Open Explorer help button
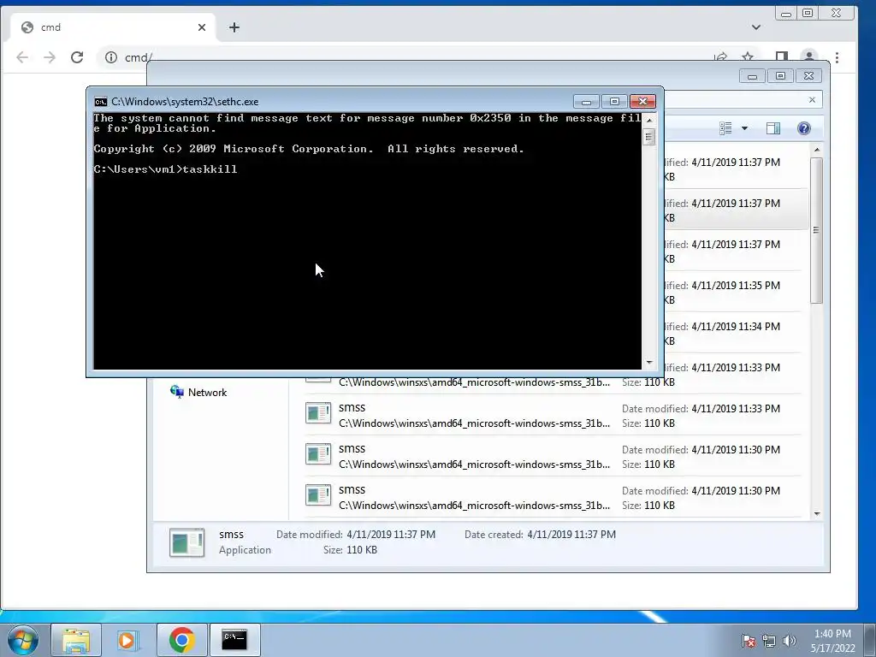Viewport: 876px width, 657px height. (x=804, y=128)
